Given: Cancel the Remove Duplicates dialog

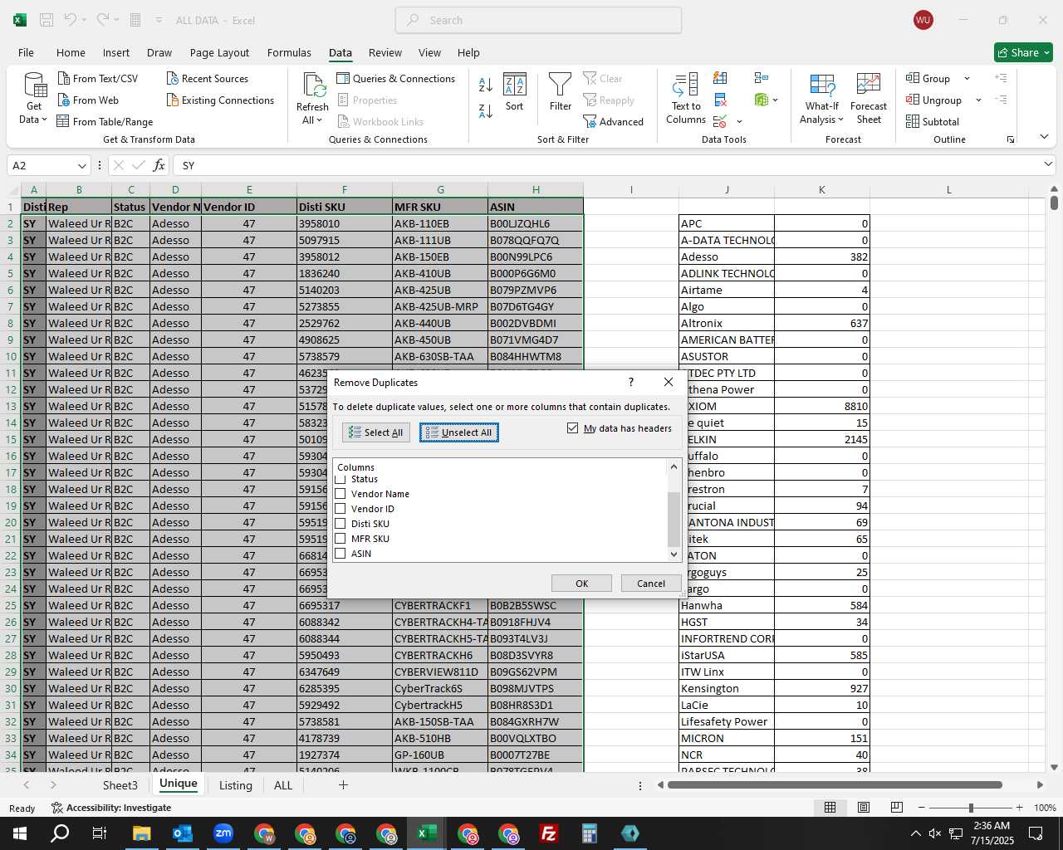Looking at the screenshot, I should (651, 584).
